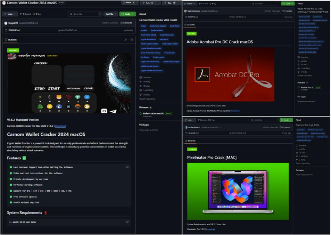Image resolution: width=331 pixels, height=235 pixels.
Task: Click Report repository in Acrobat sidebar
Action: point(305,75)
